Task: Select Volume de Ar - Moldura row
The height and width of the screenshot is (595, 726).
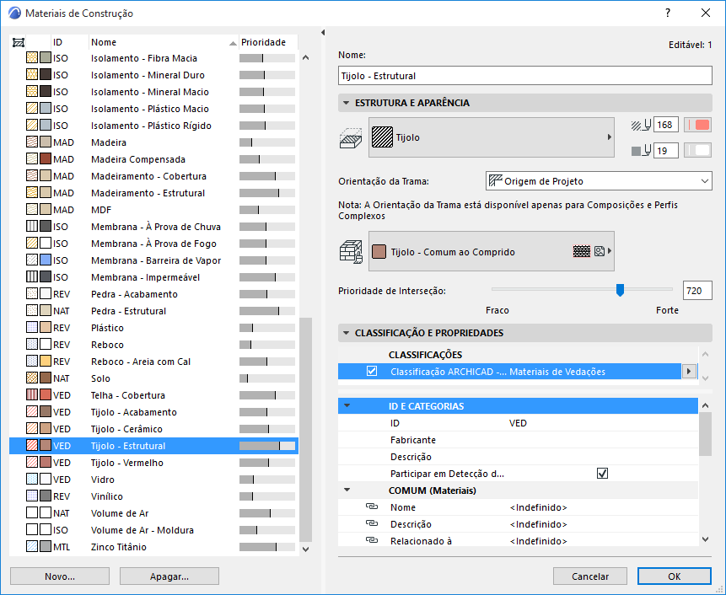Action: (x=153, y=530)
